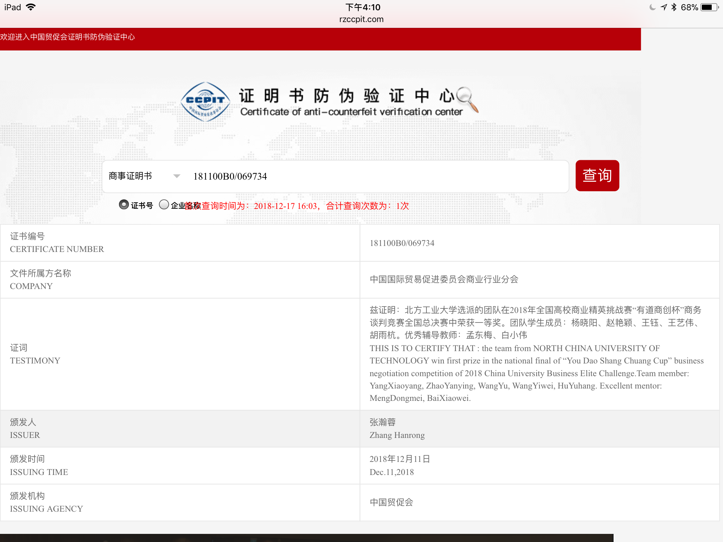The image size is (723, 542).
Task: Click the magnifying glass icon by the title
Action: (467, 99)
